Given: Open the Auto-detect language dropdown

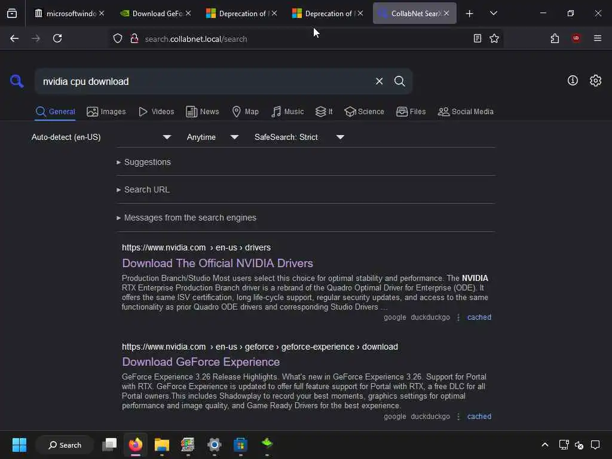Looking at the screenshot, I should click(x=101, y=137).
